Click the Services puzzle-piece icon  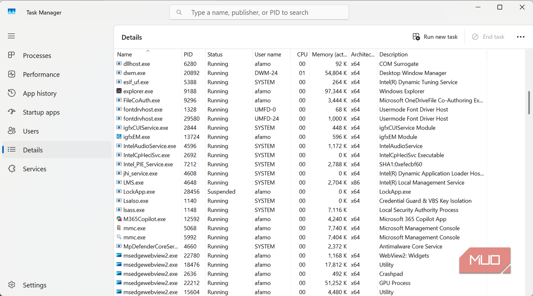pos(12,168)
